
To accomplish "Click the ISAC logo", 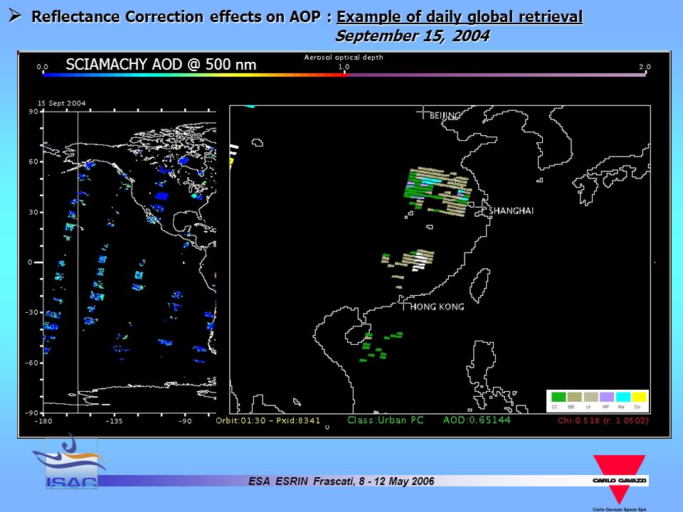I will 71,462.
